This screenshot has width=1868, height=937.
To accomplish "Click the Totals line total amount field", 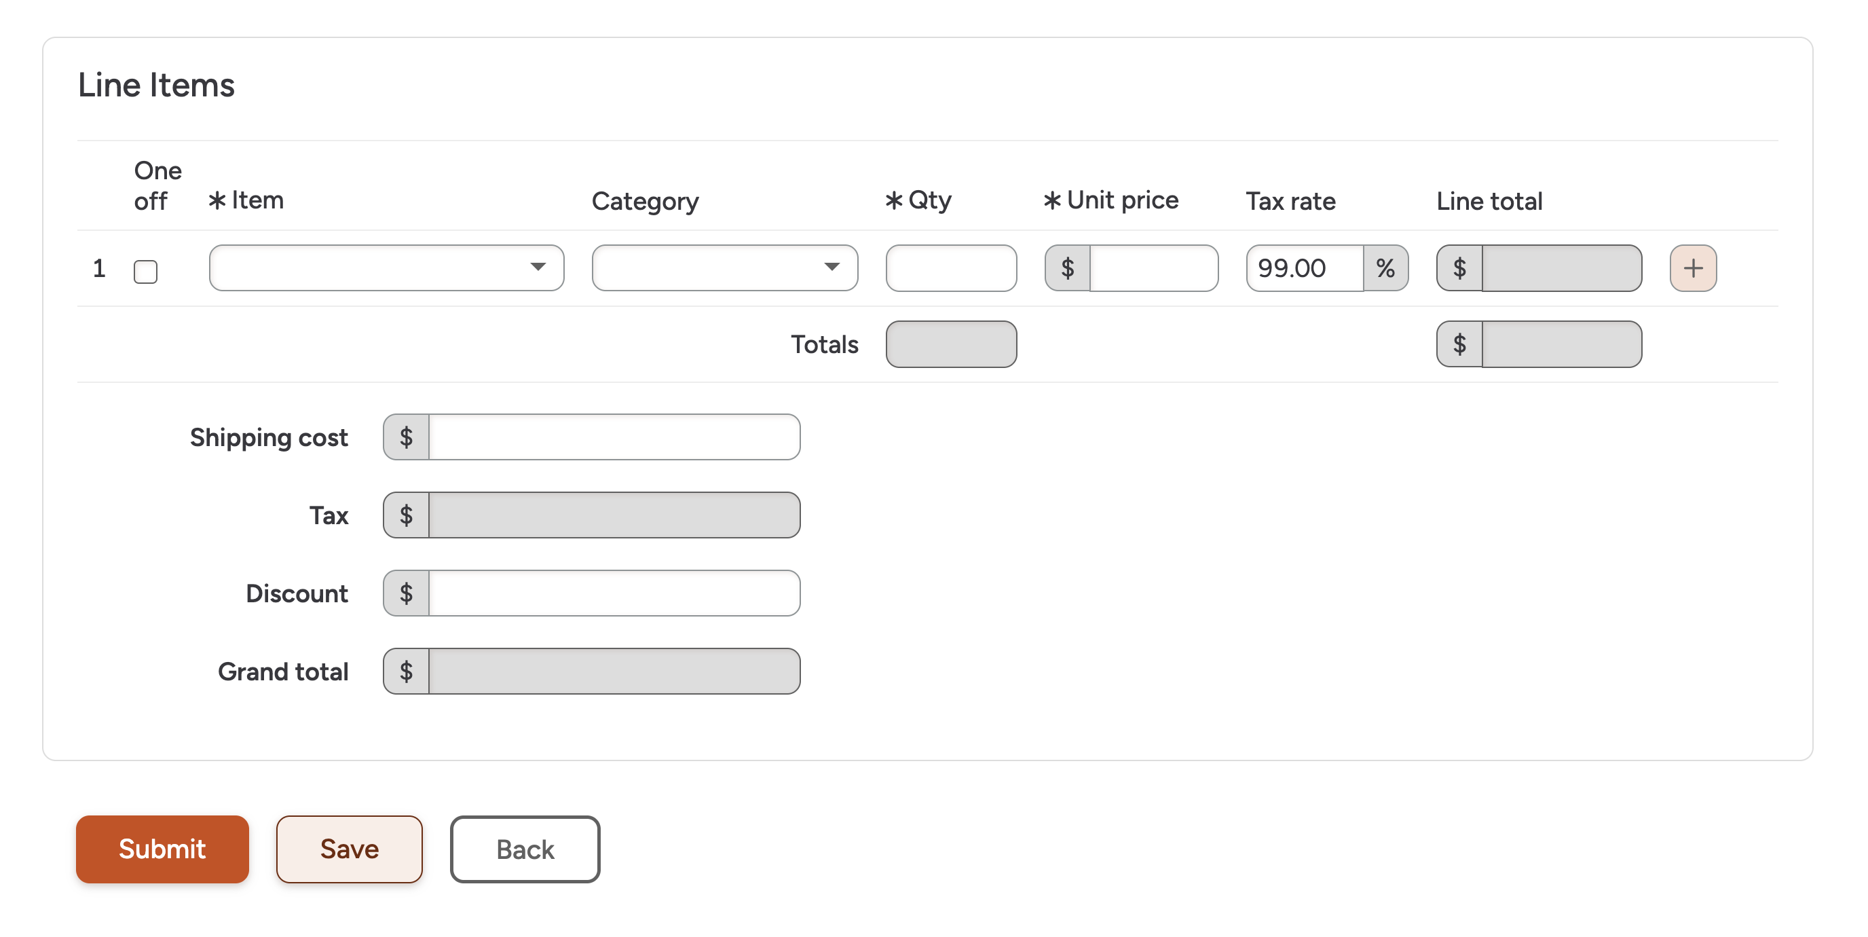I will click(1561, 344).
